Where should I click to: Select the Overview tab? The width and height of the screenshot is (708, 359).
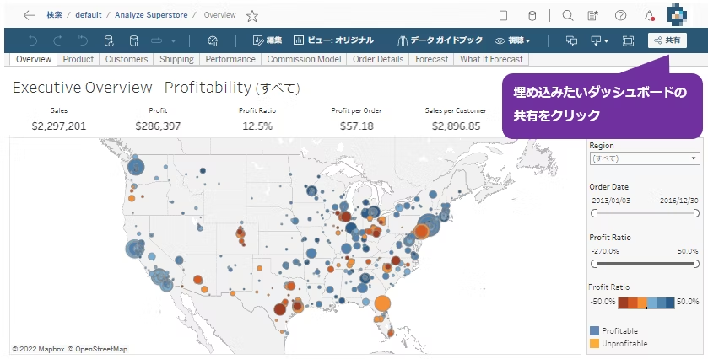point(34,59)
